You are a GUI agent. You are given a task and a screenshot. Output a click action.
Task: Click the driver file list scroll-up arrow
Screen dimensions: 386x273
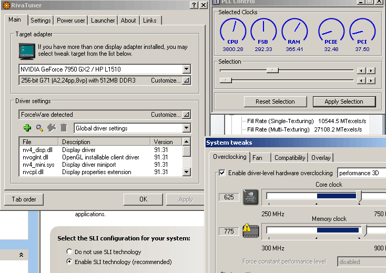(x=186, y=141)
